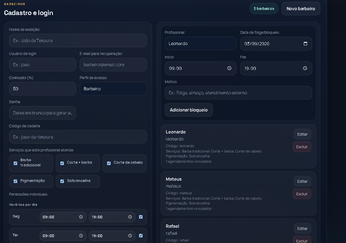The image size is (346, 243).
Task: Focus Senha password field
Action: [42, 113]
